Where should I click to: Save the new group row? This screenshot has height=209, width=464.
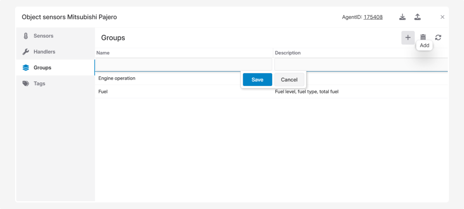[257, 80]
